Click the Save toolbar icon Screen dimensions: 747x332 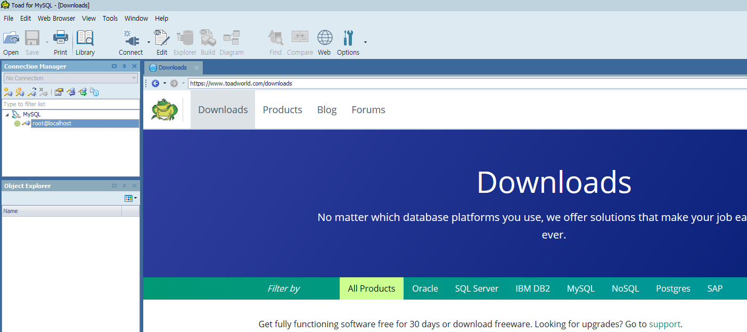(x=32, y=38)
